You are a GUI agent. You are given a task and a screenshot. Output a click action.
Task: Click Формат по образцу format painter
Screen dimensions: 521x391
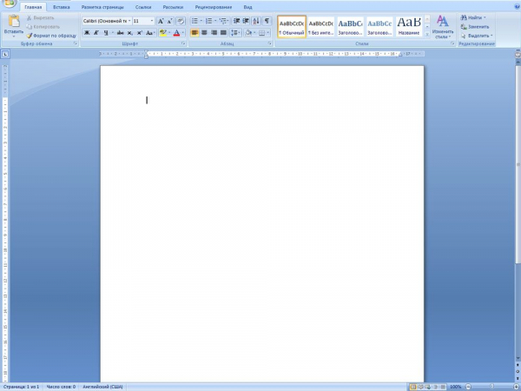coord(51,36)
